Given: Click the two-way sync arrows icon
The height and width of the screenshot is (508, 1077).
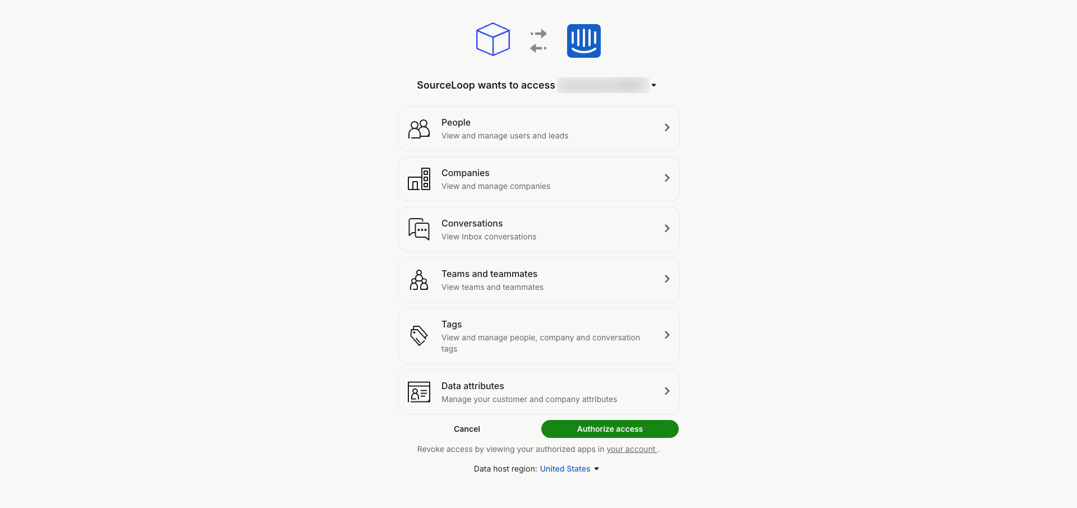Looking at the screenshot, I should [x=538, y=41].
